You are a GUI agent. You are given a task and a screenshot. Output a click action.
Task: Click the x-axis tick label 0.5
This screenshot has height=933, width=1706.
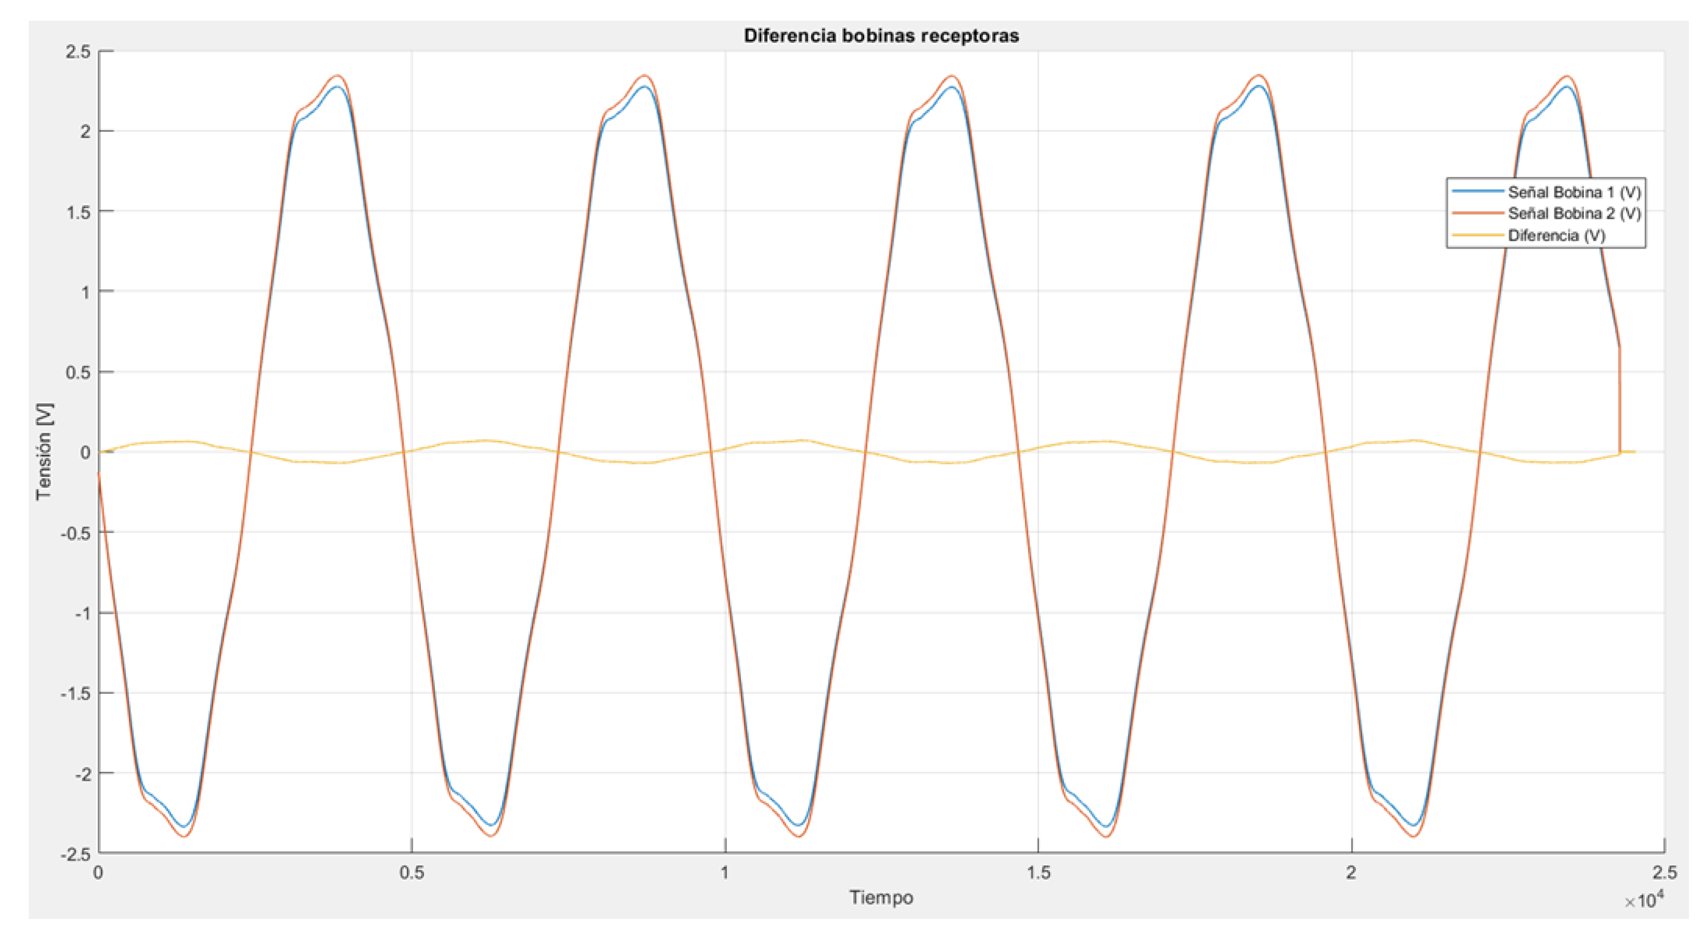pyautogui.click(x=412, y=873)
